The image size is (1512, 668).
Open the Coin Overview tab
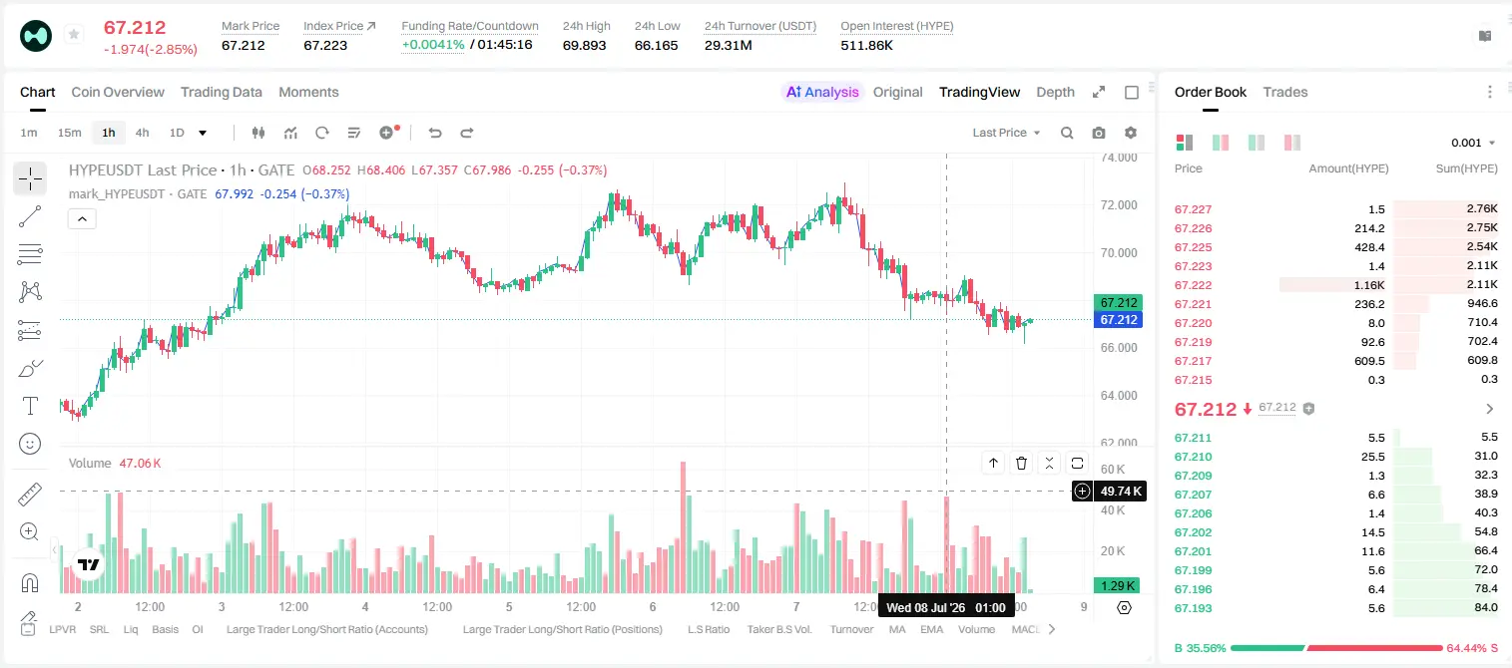(x=118, y=92)
